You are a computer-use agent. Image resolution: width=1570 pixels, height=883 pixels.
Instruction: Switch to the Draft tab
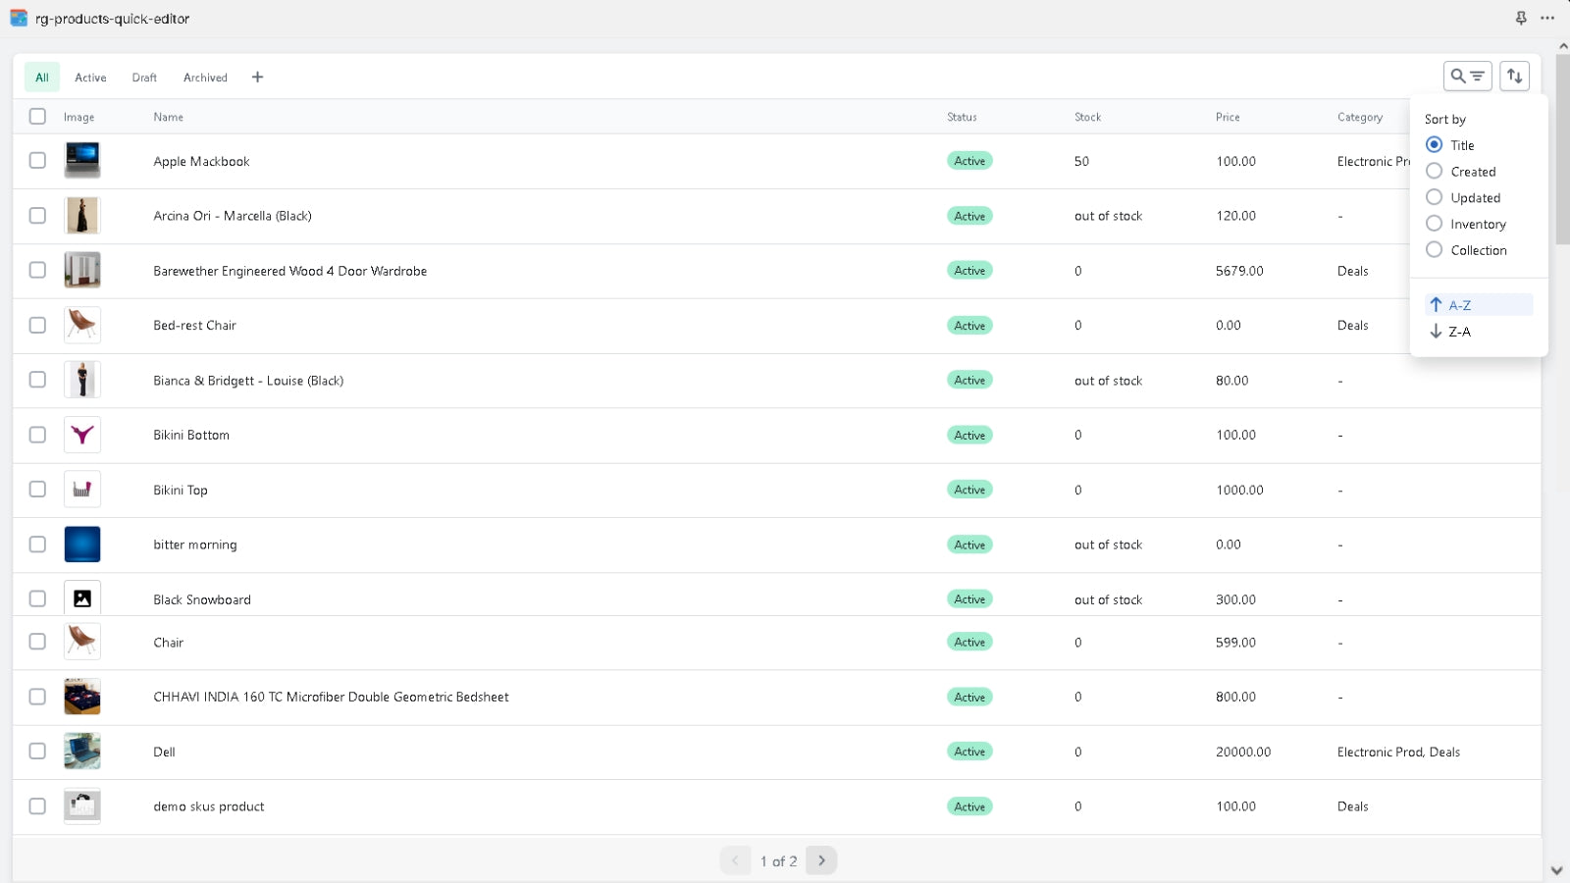(144, 78)
